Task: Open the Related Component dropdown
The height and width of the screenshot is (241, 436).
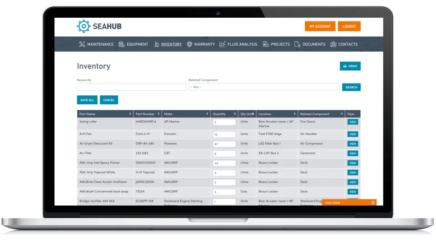Action: pyautogui.click(x=264, y=87)
